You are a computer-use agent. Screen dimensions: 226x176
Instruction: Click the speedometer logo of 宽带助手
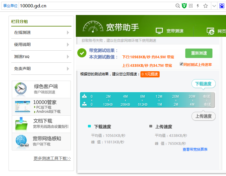[x=93, y=26]
